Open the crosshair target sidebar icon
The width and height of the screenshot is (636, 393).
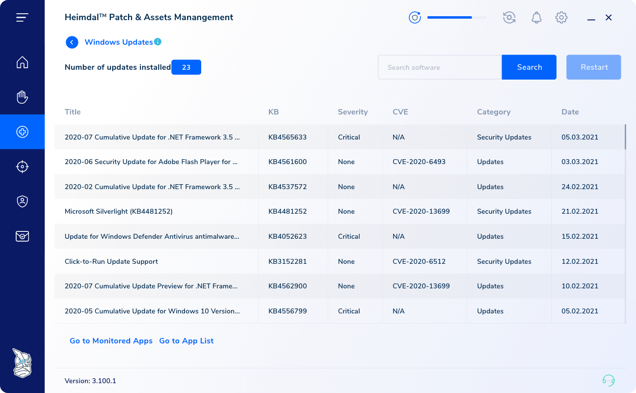click(x=22, y=167)
